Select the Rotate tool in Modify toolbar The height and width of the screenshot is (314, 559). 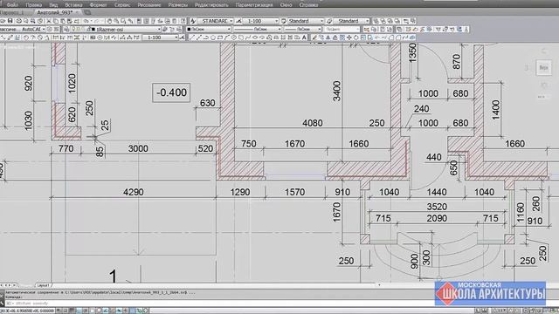coord(356,38)
